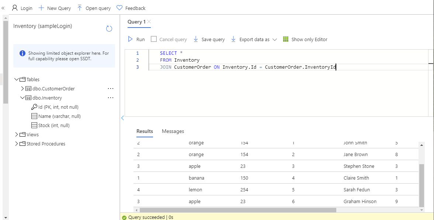Switch to the Messages tab

click(173, 131)
